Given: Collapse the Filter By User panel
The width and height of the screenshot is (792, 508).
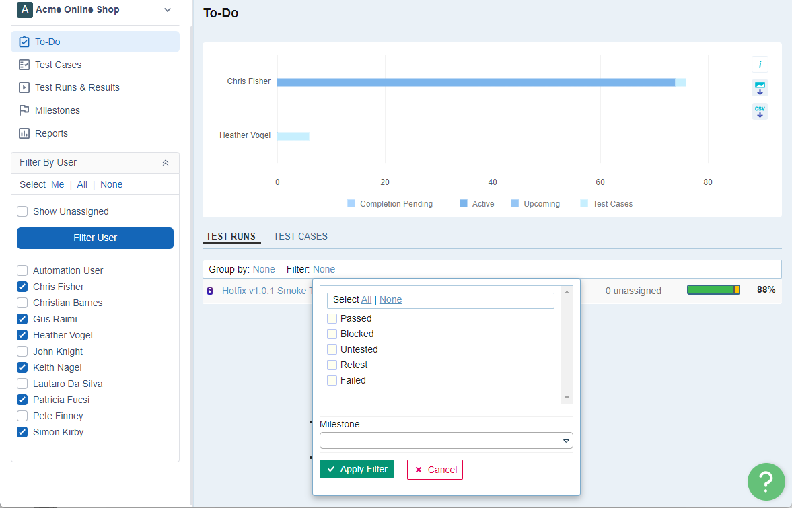Looking at the screenshot, I should (166, 163).
